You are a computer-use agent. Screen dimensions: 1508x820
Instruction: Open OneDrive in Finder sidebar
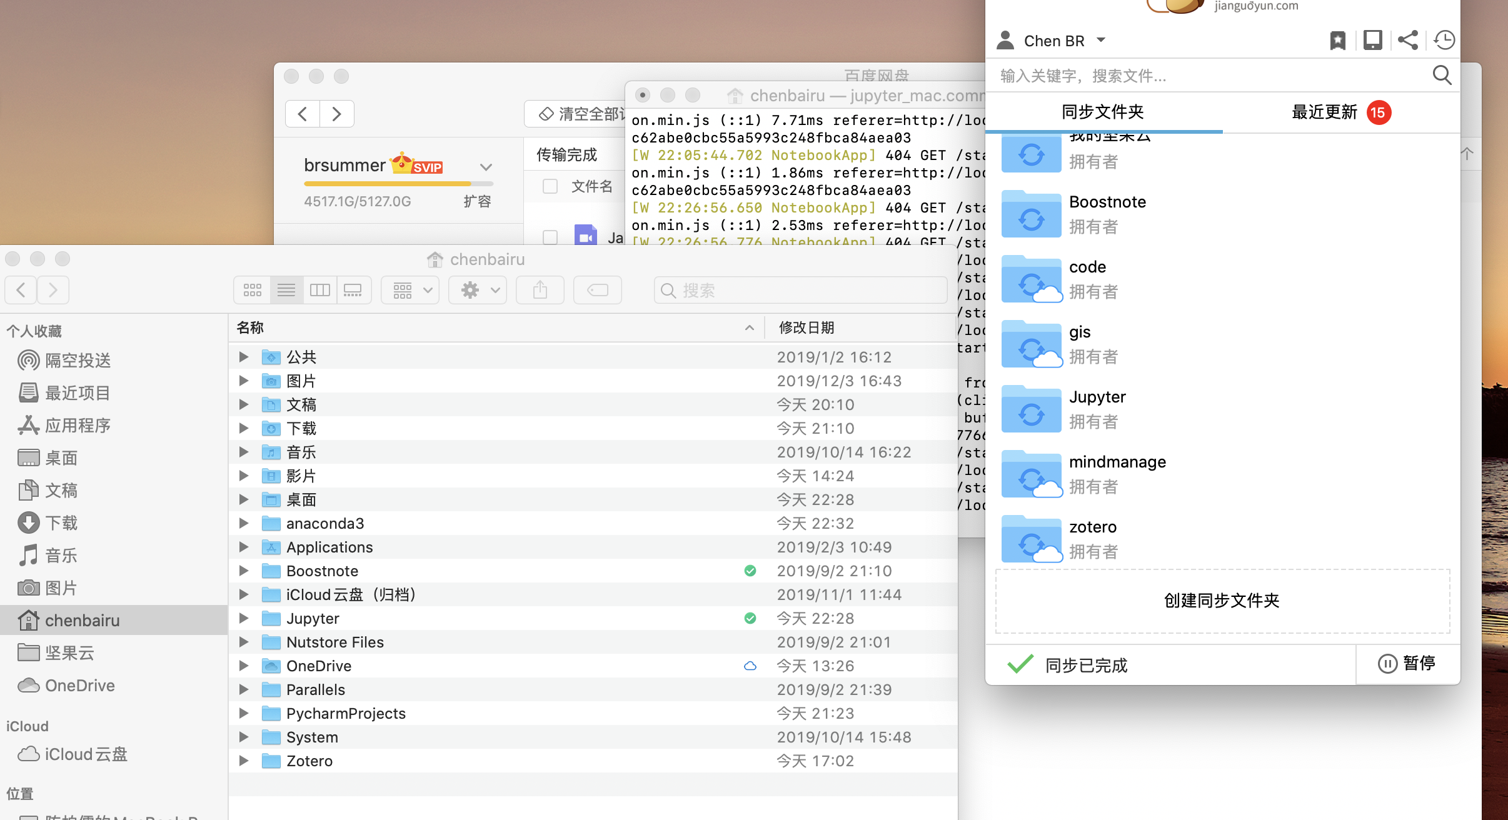point(66,686)
